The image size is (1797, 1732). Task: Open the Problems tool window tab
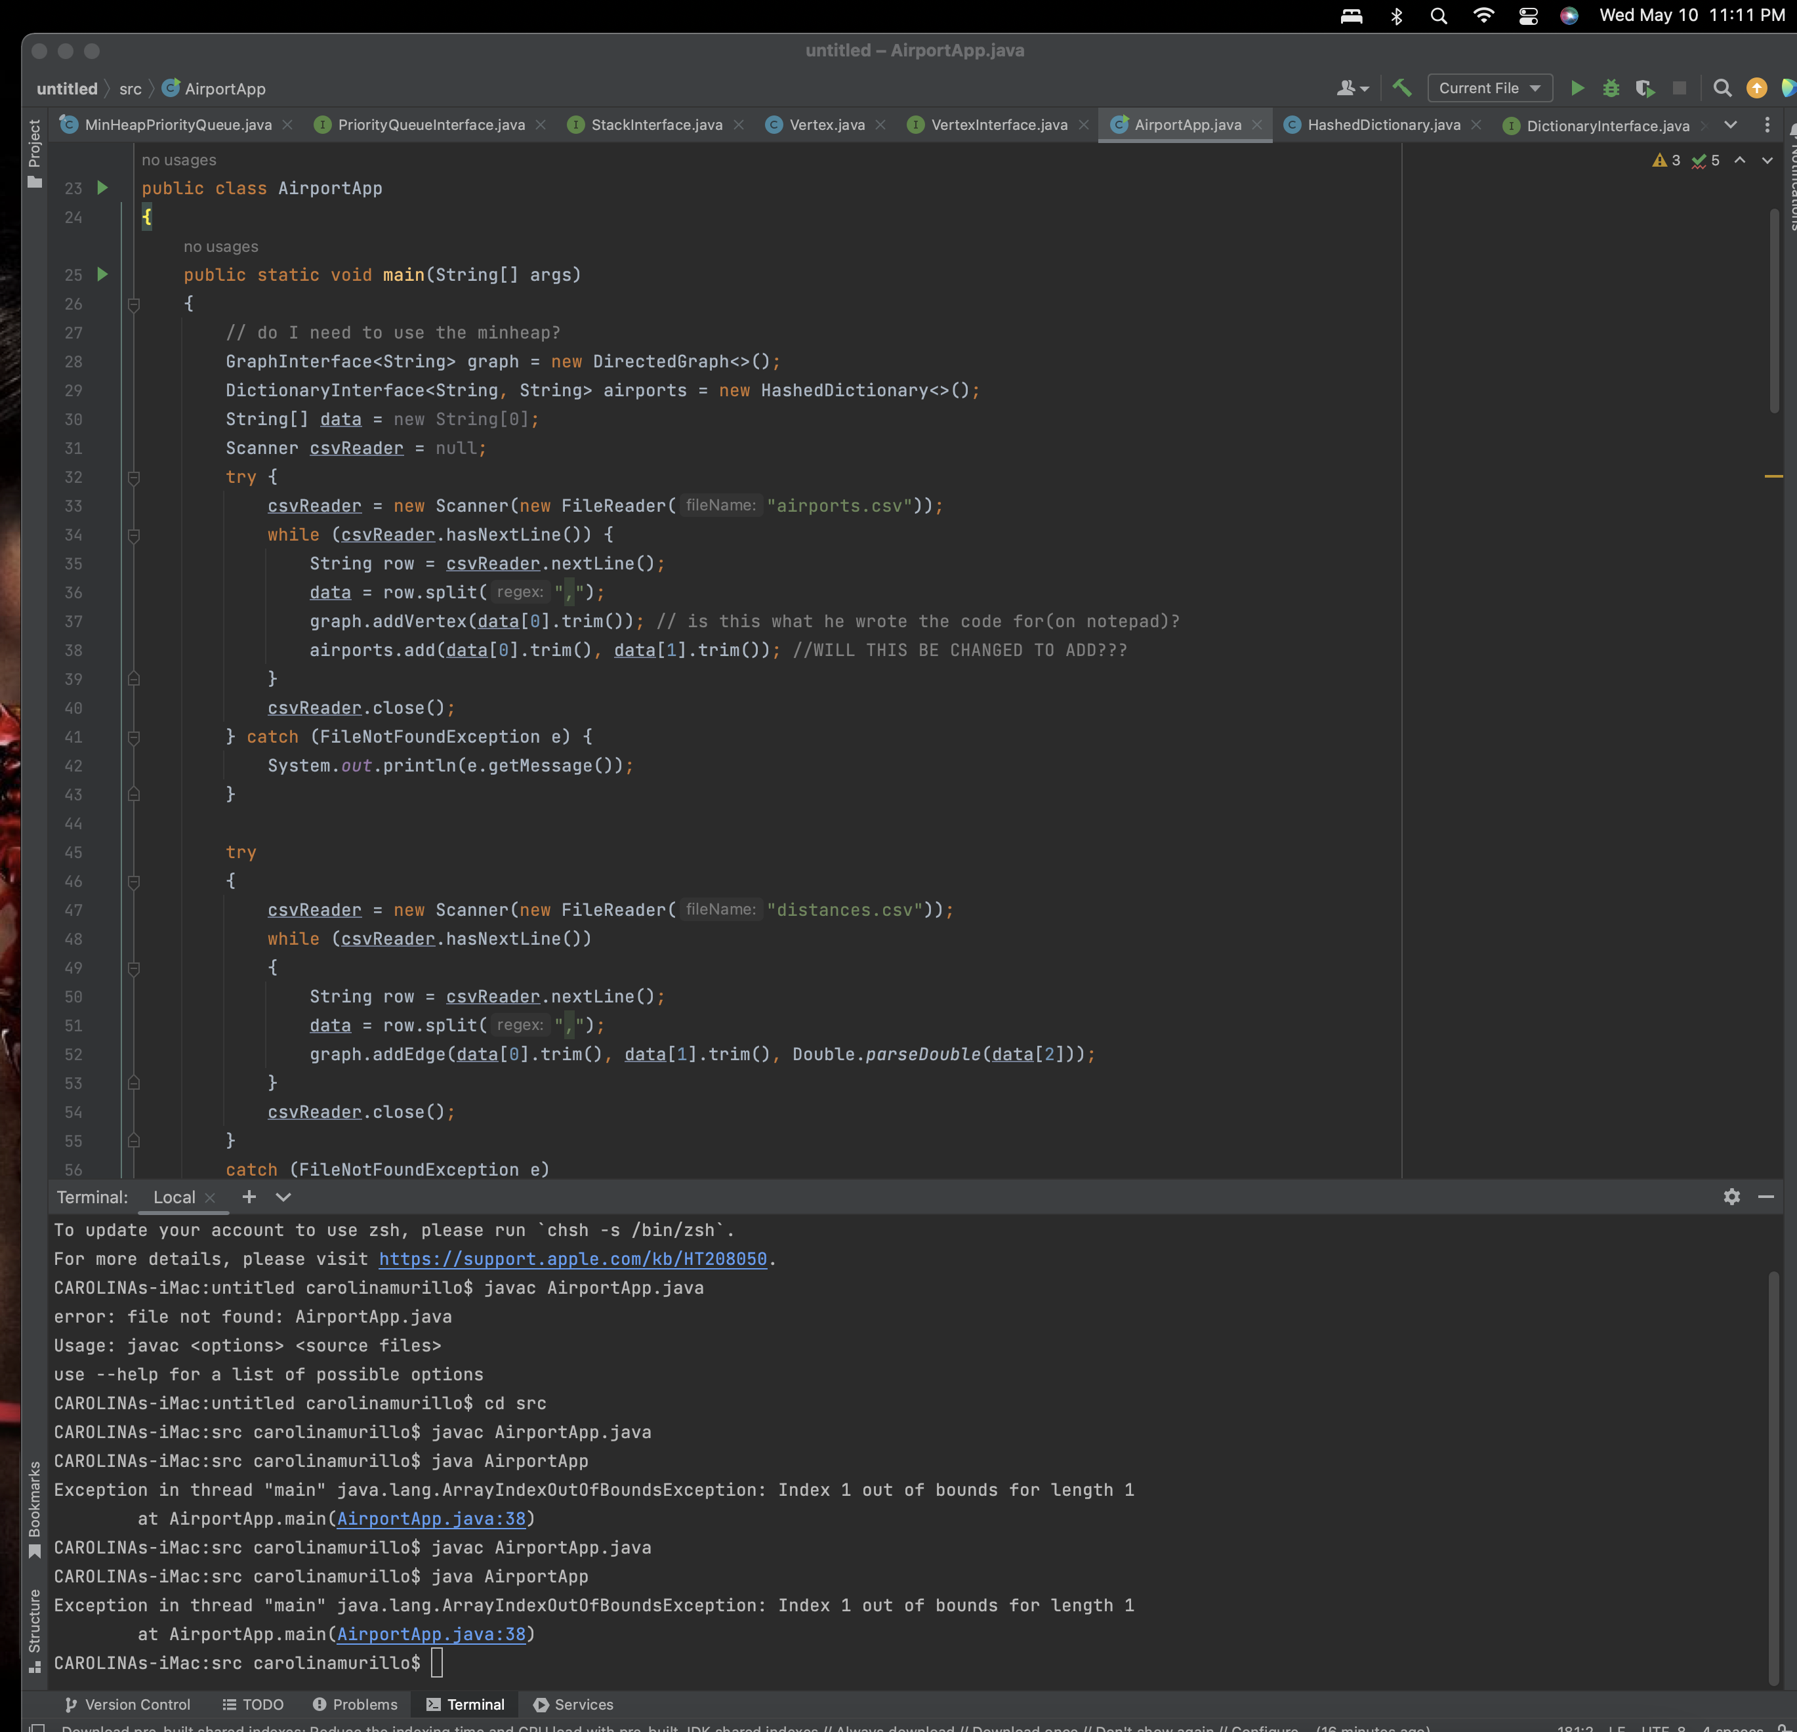(x=355, y=1704)
